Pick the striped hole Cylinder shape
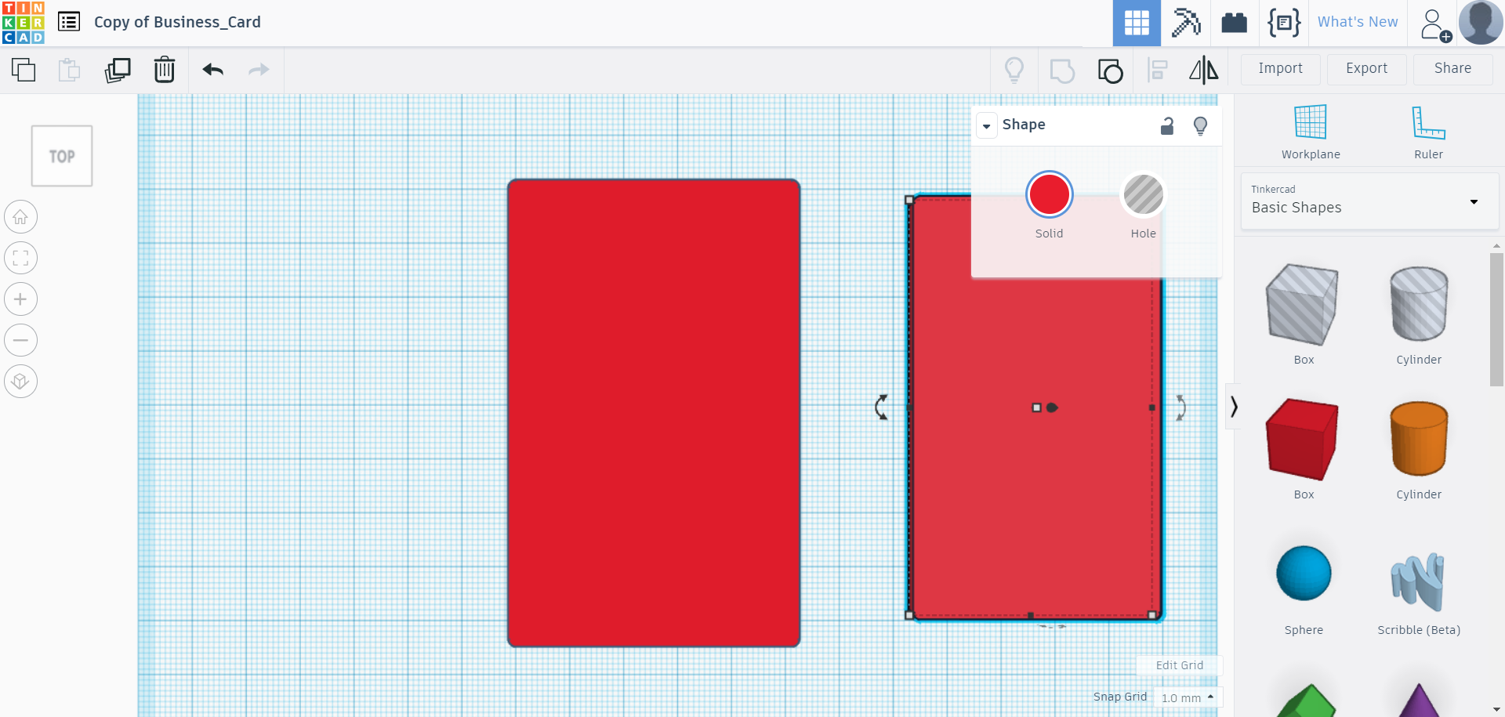Image resolution: width=1505 pixels, height=717 pixels. click(1419, 304)
